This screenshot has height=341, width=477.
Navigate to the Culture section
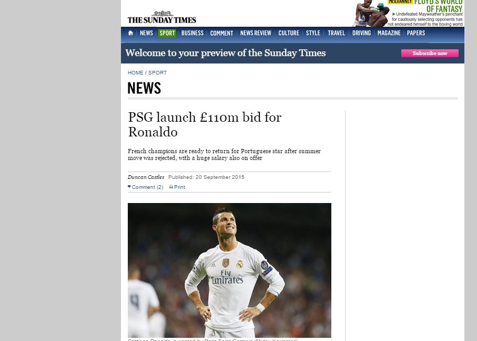(289, 33)
